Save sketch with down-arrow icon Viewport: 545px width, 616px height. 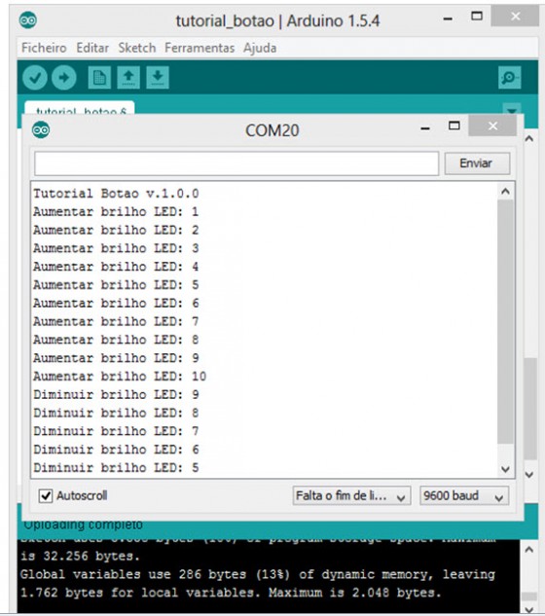pyautogui.click(x=158, y=78)
